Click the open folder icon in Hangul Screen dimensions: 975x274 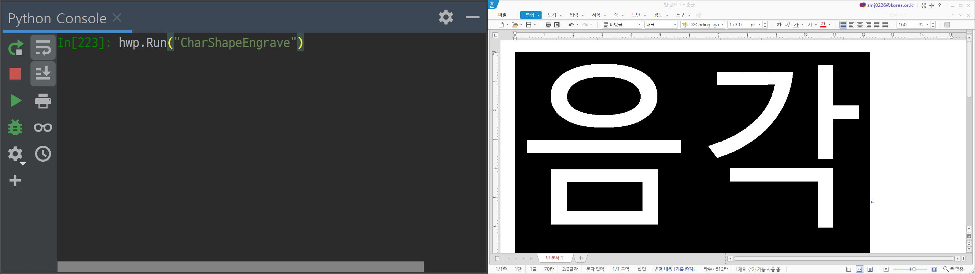click(x=515, y=25)
